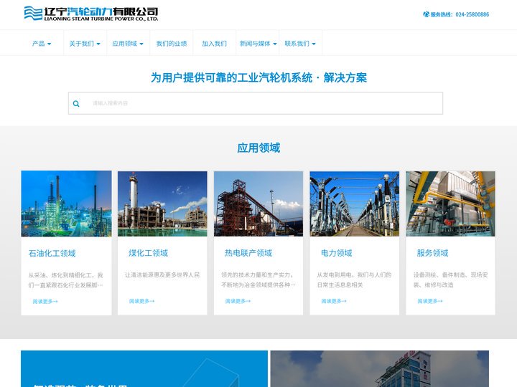The width and height of the screenshot is (517, 387).
Task: Go to 我们的业绩 page
Action: [172, 44]
